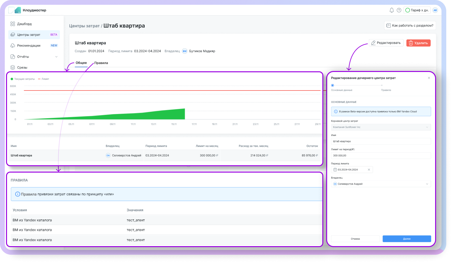Click the notification bell icon
The width and height of the screenshot is (452, 263).
(391, 10)
